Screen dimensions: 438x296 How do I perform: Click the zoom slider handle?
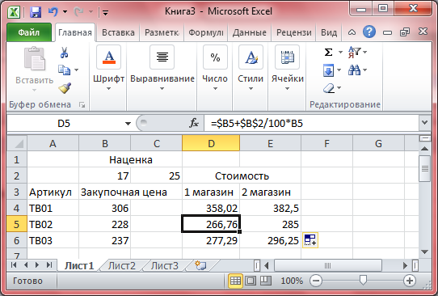(363, 280)
